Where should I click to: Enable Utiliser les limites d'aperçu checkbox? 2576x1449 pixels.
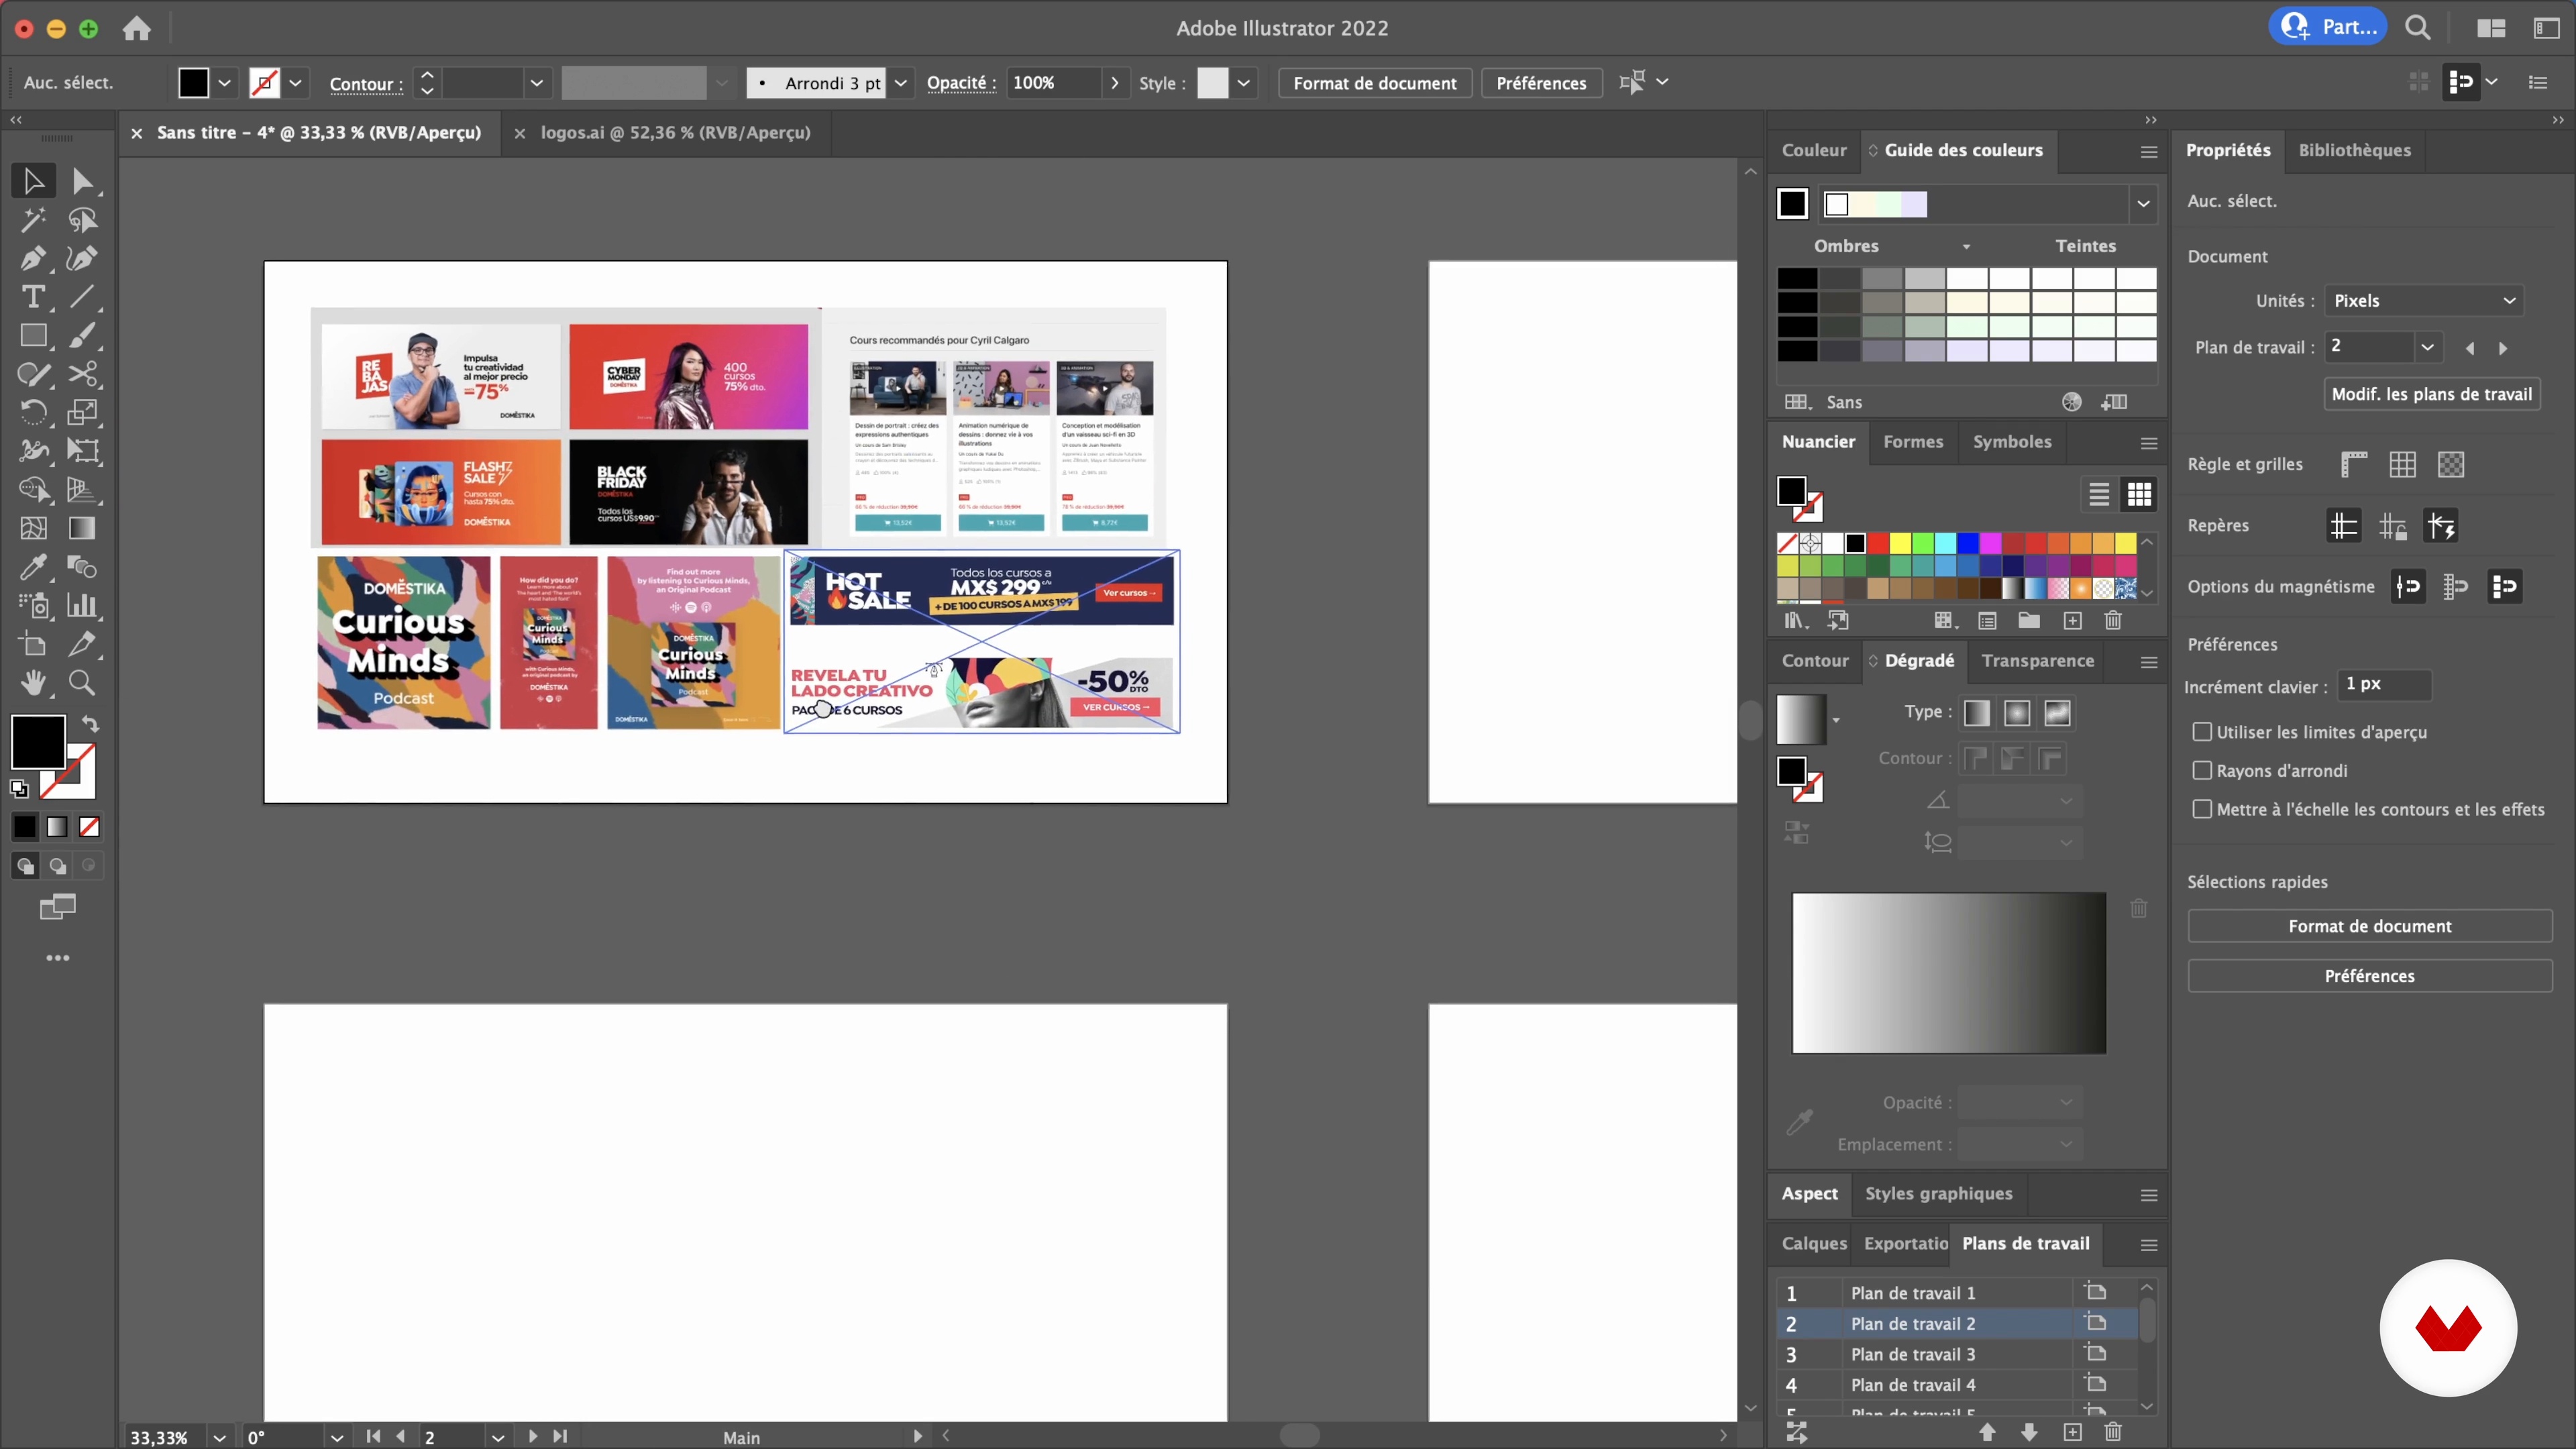click(2202, 731)
